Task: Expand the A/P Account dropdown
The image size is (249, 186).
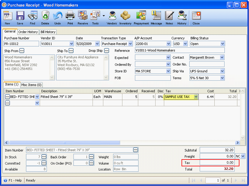Action: pos(168,44)
